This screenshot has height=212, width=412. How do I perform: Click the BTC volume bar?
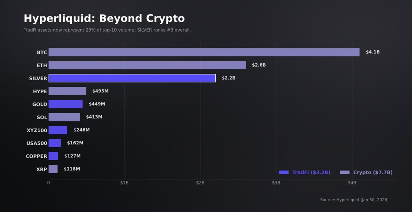click(204, 52)
